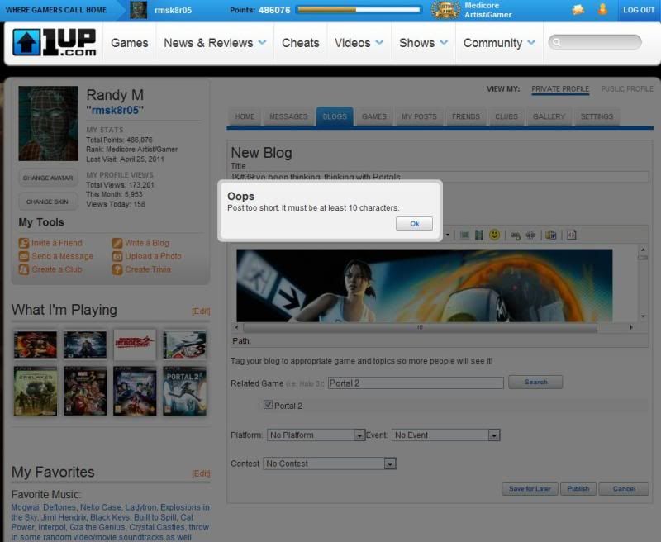Switch to the Home tab
661x542 pixels.
coord(245,116)
